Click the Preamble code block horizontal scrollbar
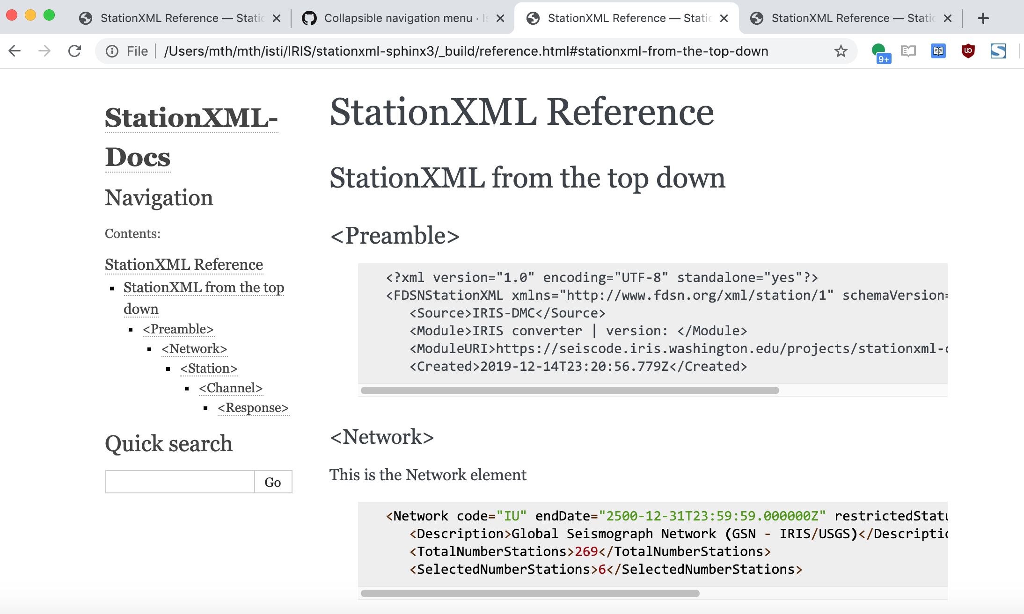The width and height of the screenshot is (1024, 614). (570, 390)
